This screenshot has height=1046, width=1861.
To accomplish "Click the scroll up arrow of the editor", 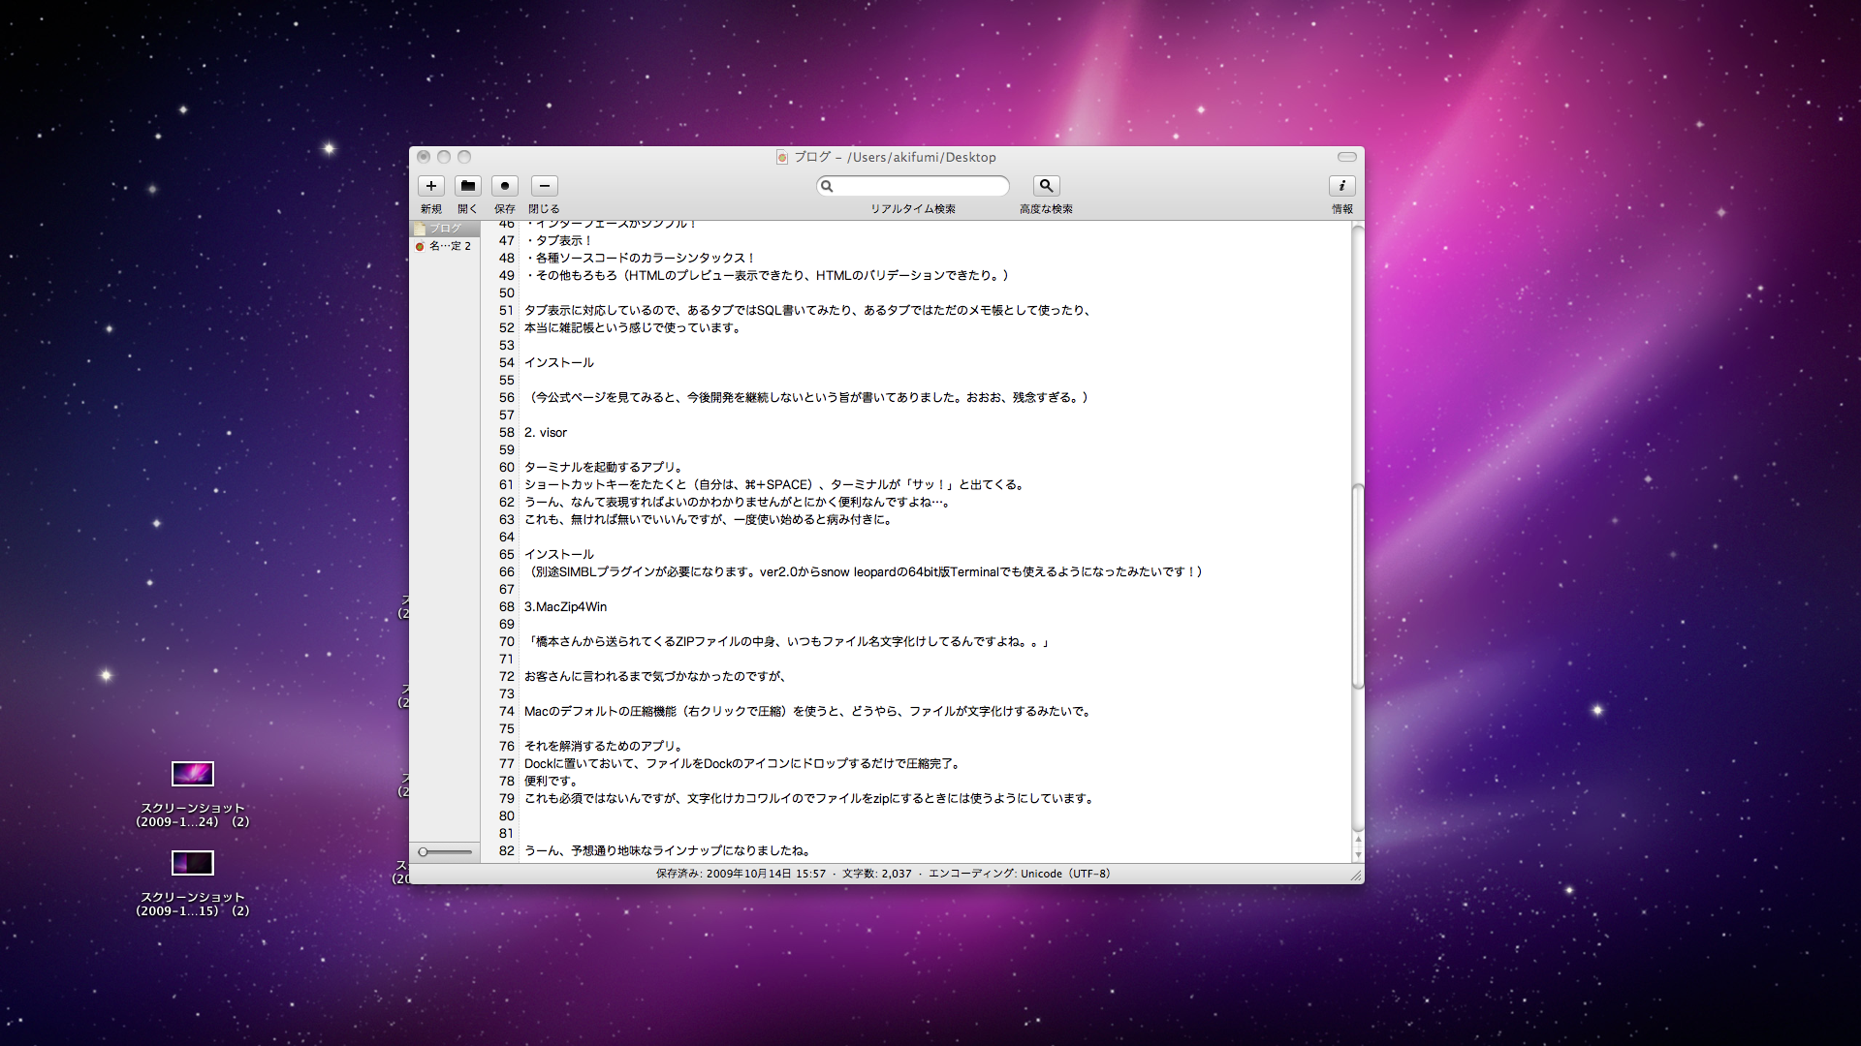I will 1358,841.
